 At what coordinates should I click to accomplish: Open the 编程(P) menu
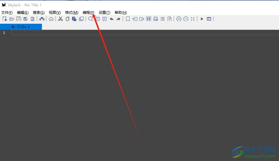pyautogui.click(x=88, y=13)
